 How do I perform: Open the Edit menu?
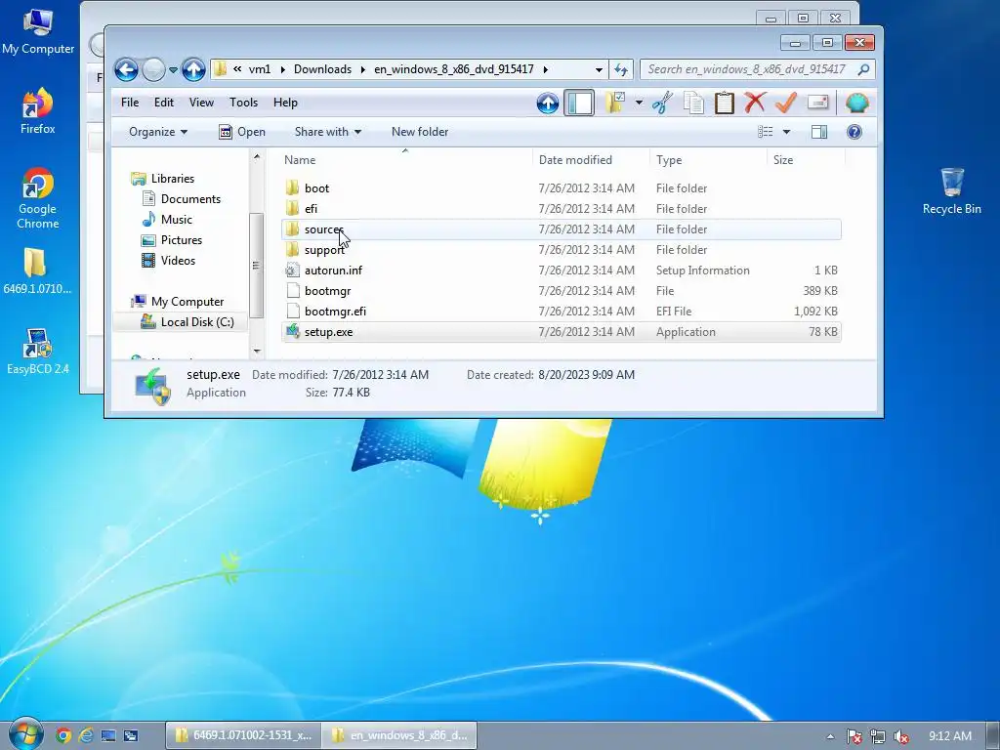tap(164, 103)
